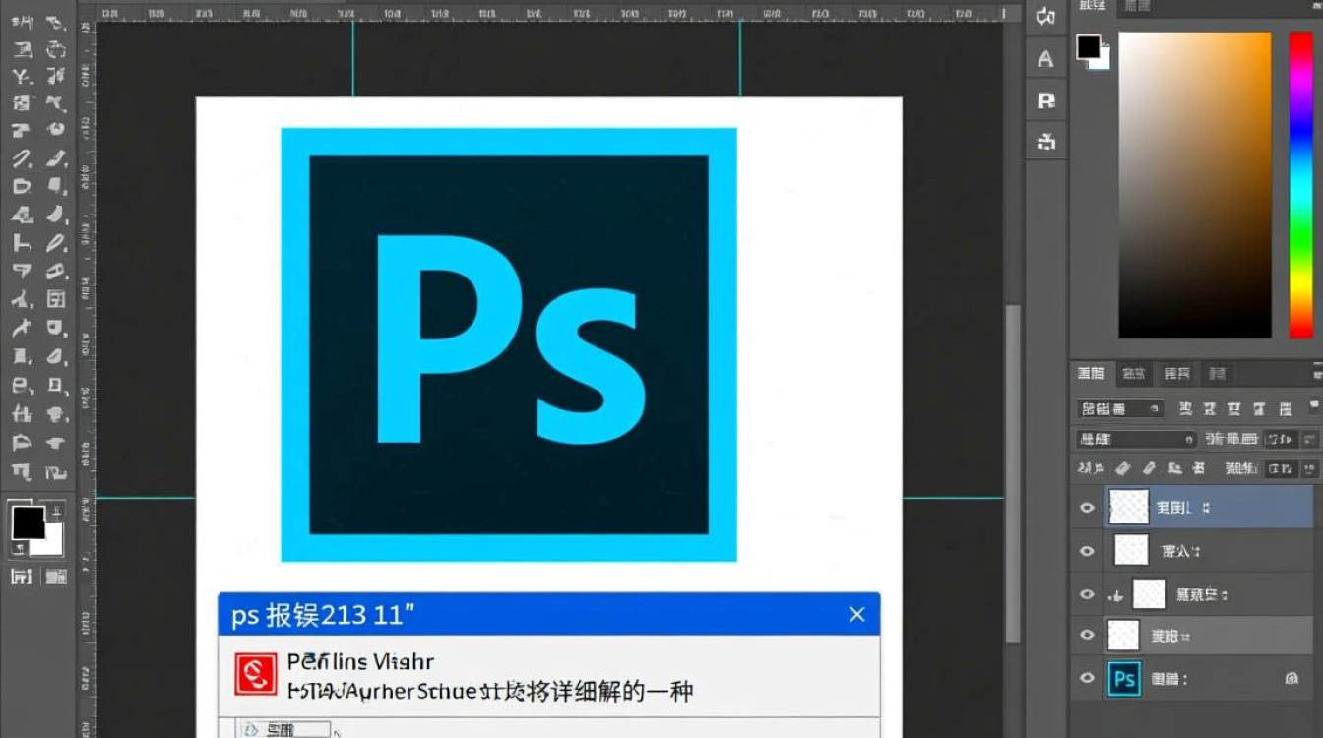Viewport: 1323px width, 738px height.
Task: Close the ps error dialog with X
Action: (x=856, y=614)
